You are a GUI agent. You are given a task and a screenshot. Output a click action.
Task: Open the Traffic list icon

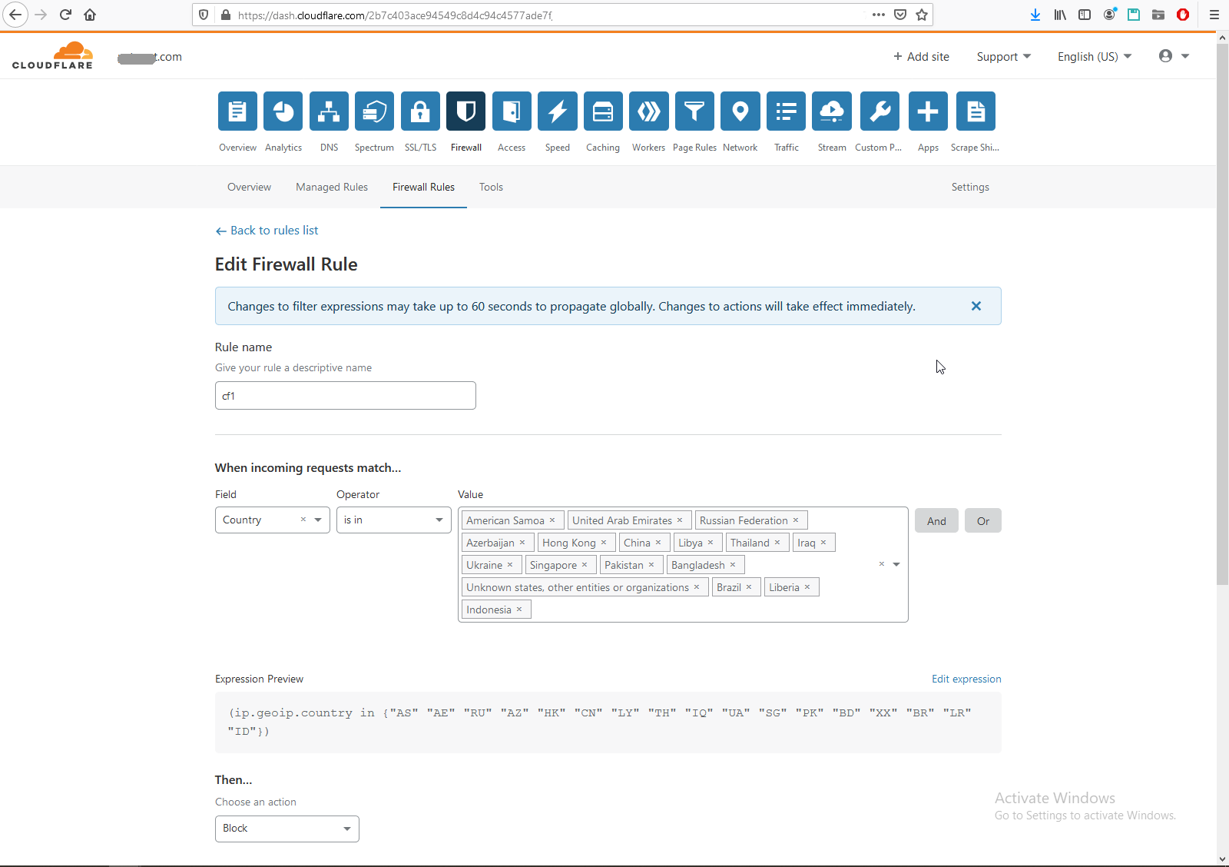point(787,111)
